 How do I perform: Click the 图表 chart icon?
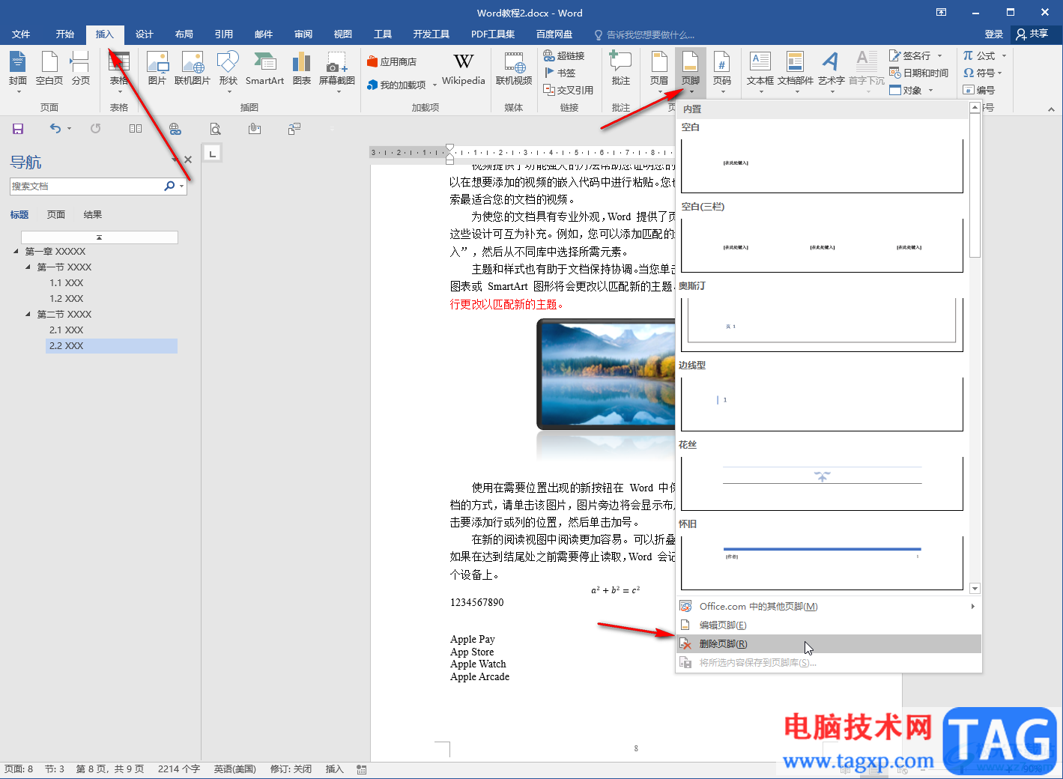pyautogui.click(x=301, y=68)
